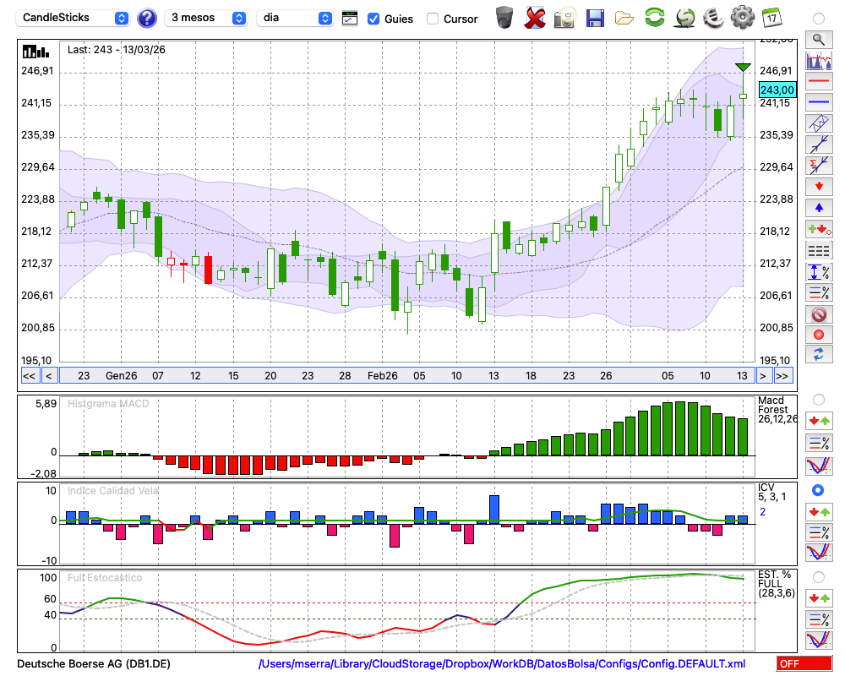This screenshot has width=845, height=676.
Task: Click the green refresh arrows icon
Action: (x=654, y=18)
